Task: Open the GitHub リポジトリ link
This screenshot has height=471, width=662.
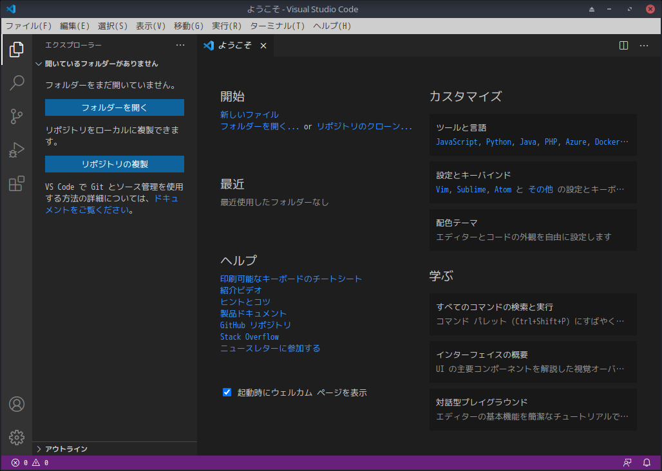Action: 256,325
